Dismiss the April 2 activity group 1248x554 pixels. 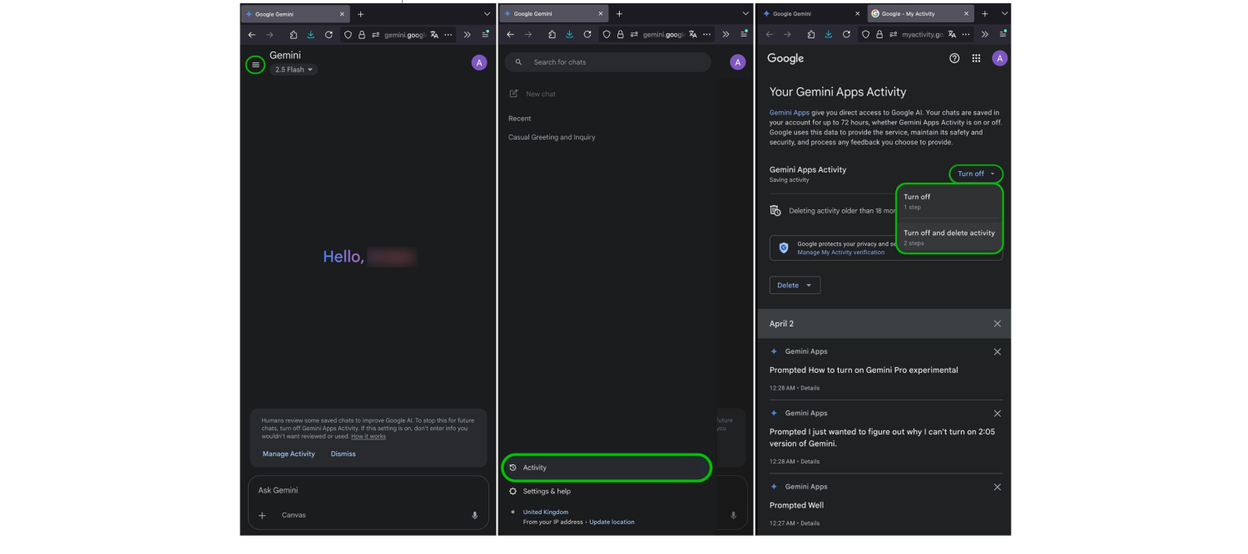tap(997, 324)
